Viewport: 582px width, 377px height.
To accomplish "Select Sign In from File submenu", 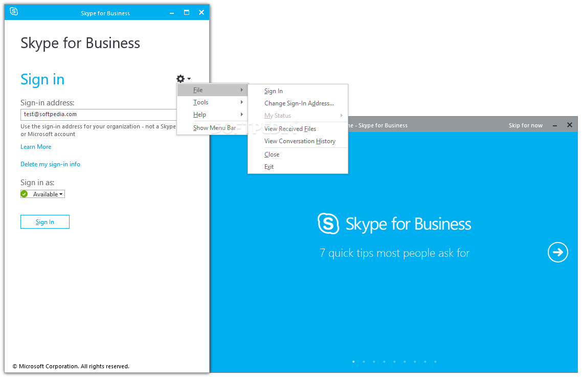I will point(298,91).
